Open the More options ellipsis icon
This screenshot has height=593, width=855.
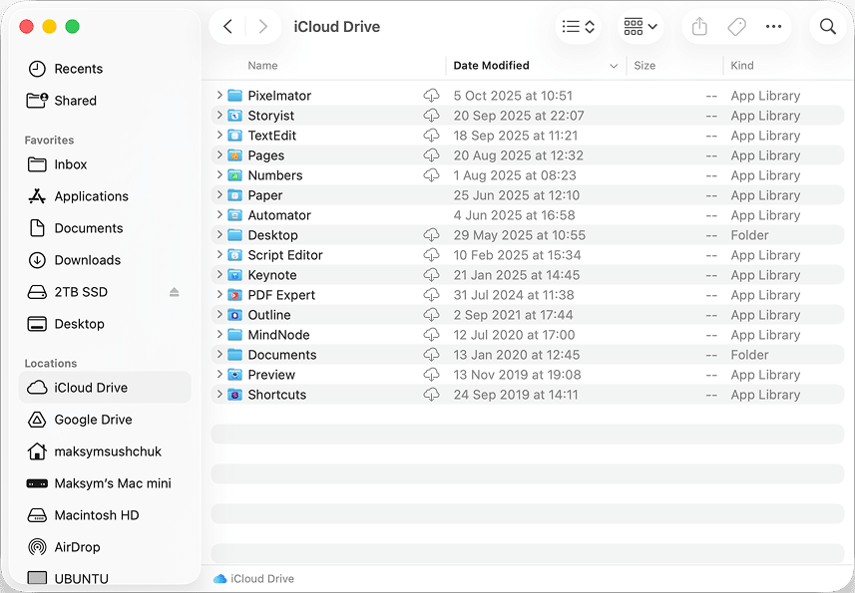click(775, 27)
